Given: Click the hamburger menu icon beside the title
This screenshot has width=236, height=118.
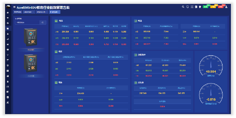Looking at the screenshot, I should (x=14, y=7).
